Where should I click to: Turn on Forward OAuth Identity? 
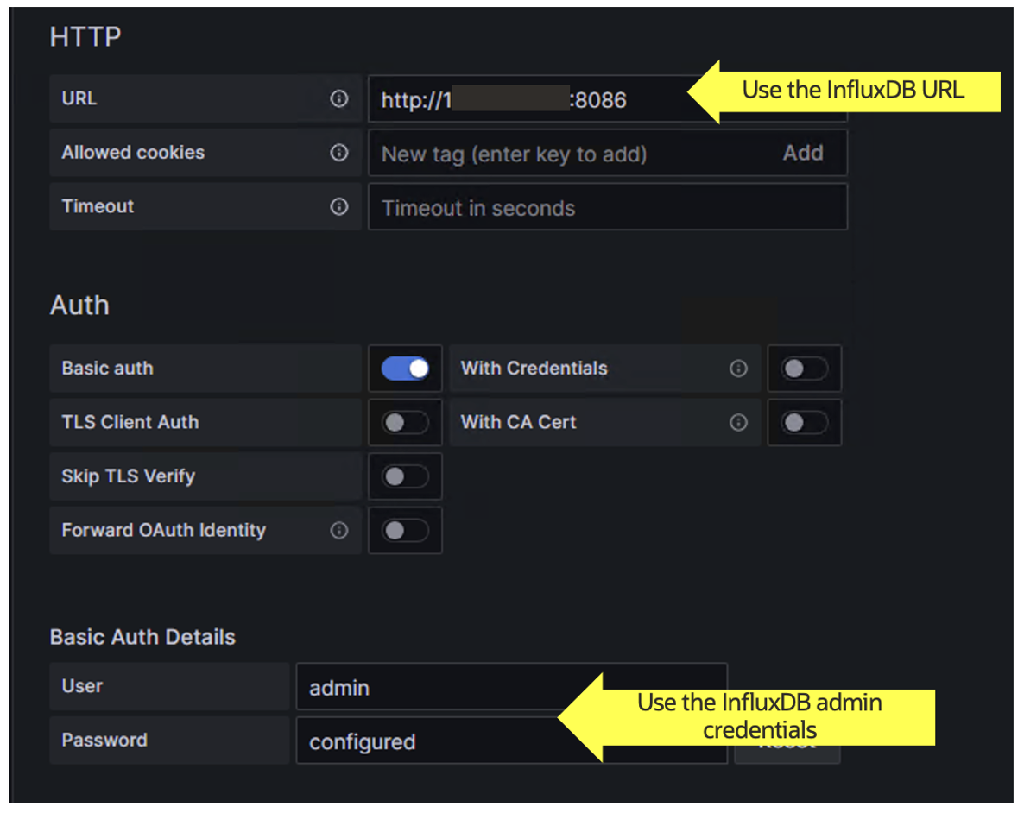point(405,530)
